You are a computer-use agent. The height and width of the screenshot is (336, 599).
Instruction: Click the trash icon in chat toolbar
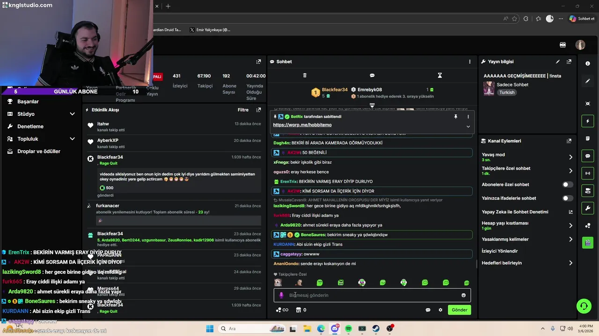tap(305, 75)
